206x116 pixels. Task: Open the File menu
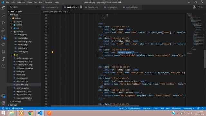click(x=7, y=2)
